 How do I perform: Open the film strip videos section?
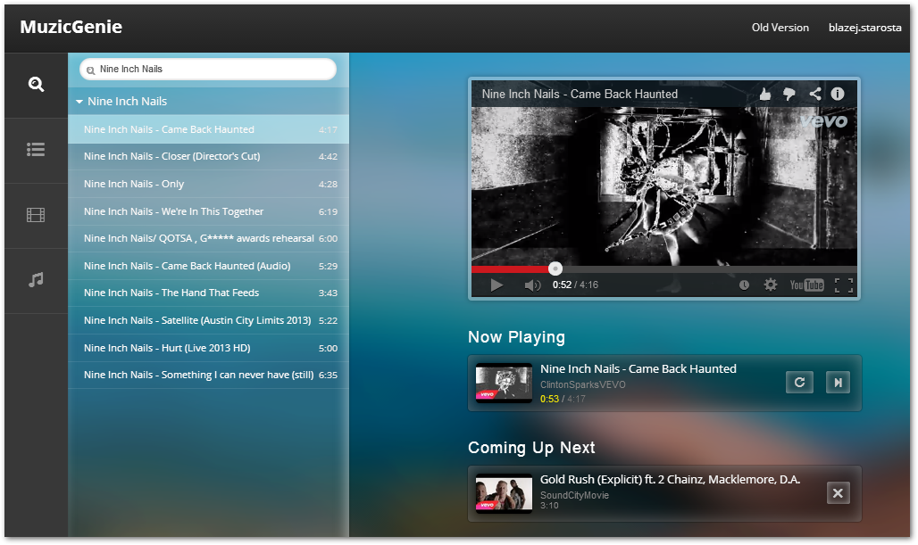click(37, 215)
